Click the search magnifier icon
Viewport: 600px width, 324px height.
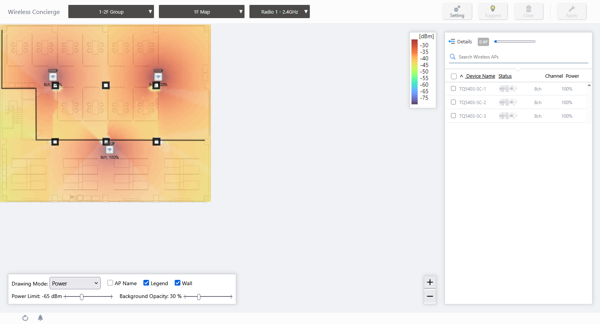click(452, 57)
